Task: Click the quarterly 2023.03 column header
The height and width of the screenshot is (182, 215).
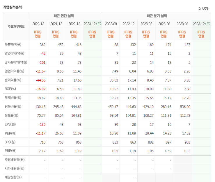Action: (x=146, y=24)
